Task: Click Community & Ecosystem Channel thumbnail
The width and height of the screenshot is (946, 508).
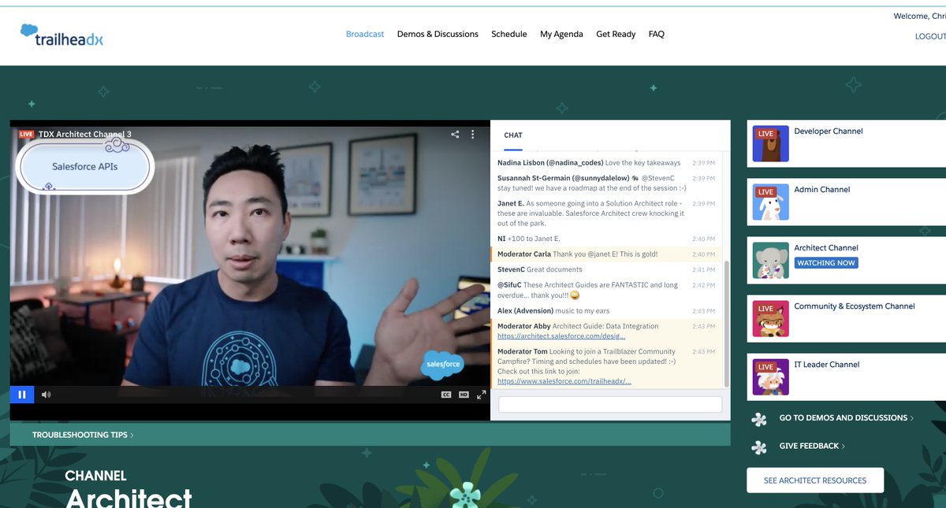Action: pyautogui.click(x=770, y=319)
